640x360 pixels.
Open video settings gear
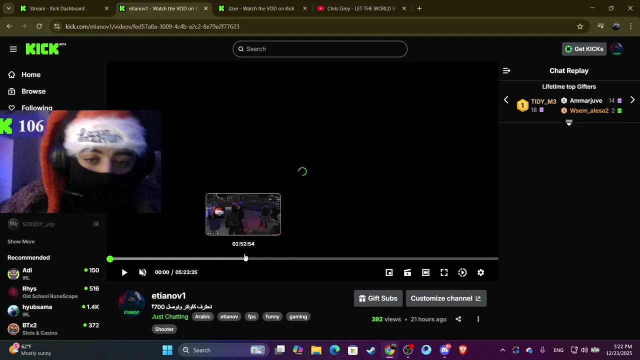(x=480, y=272)
